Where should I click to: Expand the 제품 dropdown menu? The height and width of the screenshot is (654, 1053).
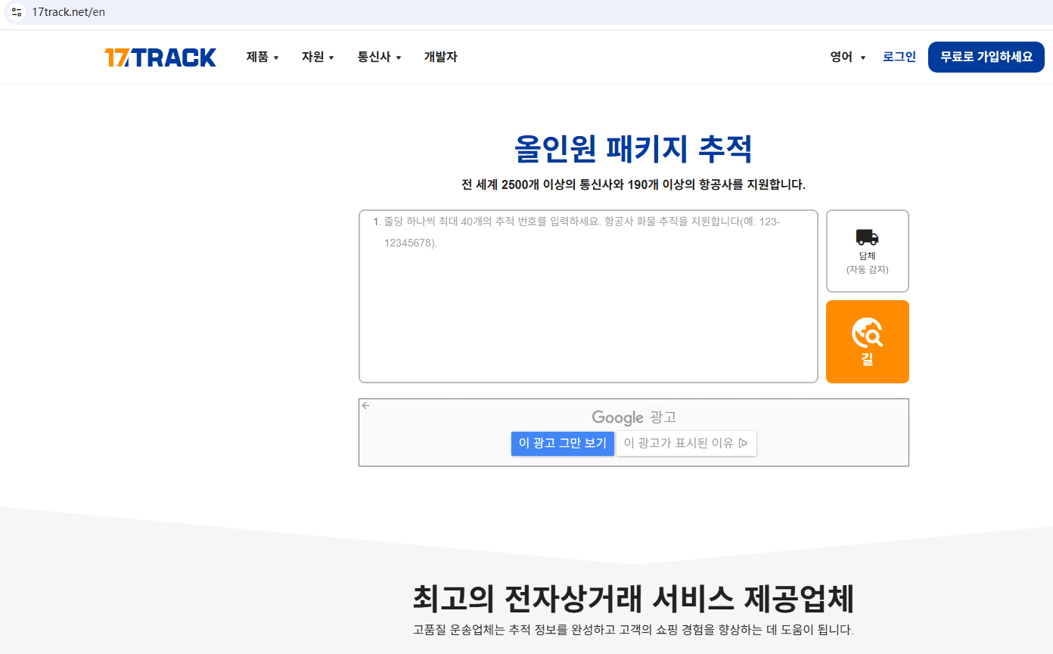click(262, 57)
